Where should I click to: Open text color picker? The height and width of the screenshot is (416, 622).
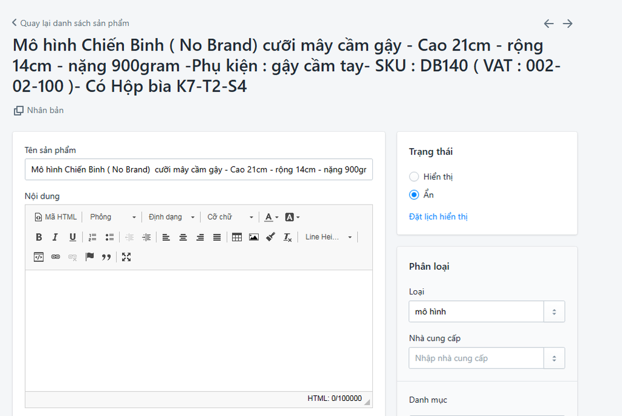coord(272,217)
